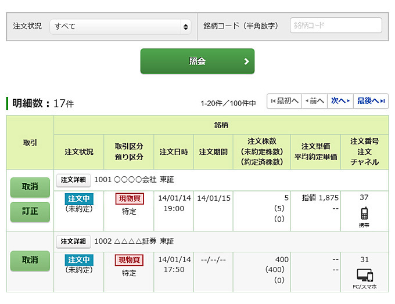
Task: Click the 銘柄 header cell
Action: (x=221, y=125)
